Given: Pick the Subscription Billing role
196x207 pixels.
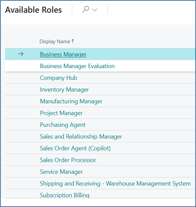Looking at the screenshot, I should pos(65,195).
